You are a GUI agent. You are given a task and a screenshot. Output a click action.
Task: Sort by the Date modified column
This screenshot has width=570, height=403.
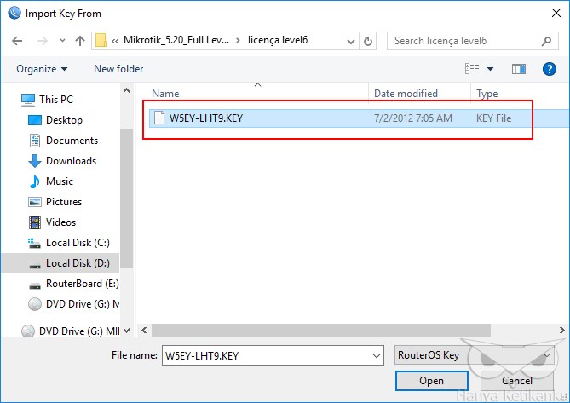pos(406,94)
